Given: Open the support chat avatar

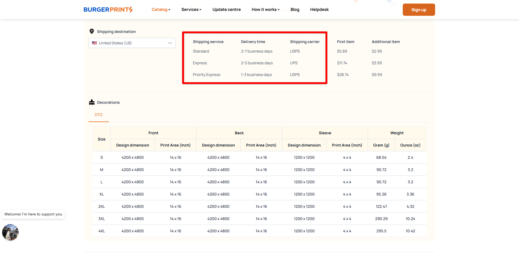Looking at the screenshot, I should 10,232.
